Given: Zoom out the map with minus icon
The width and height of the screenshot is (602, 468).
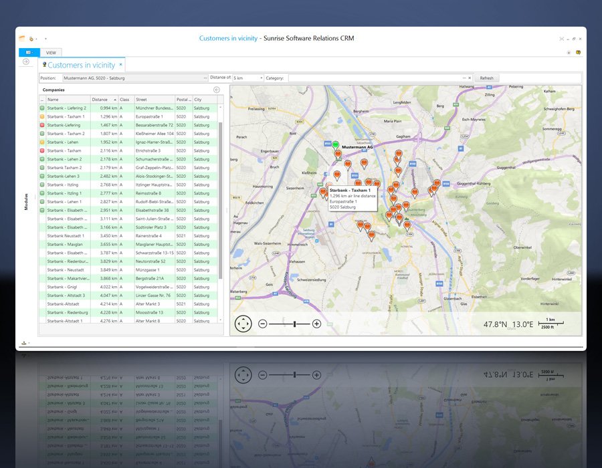Looking at the screenshot, I should (x=263, y=324).
